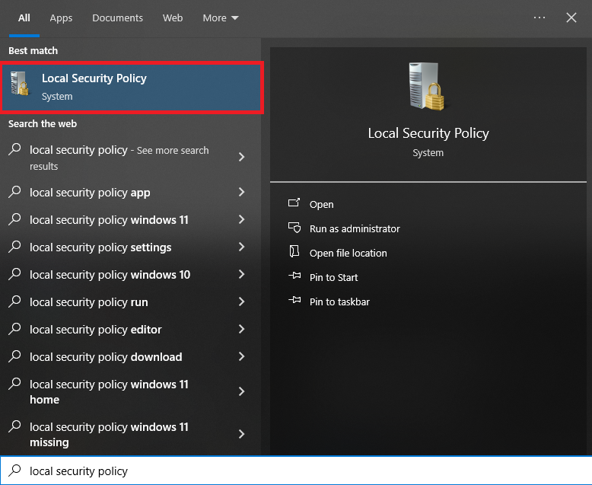Expand arrow for 'local security policy run'
Viewport: 592px width, 485px height.
(242, 302)
